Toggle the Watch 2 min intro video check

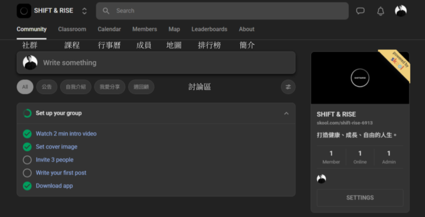(x=27, y=133)
